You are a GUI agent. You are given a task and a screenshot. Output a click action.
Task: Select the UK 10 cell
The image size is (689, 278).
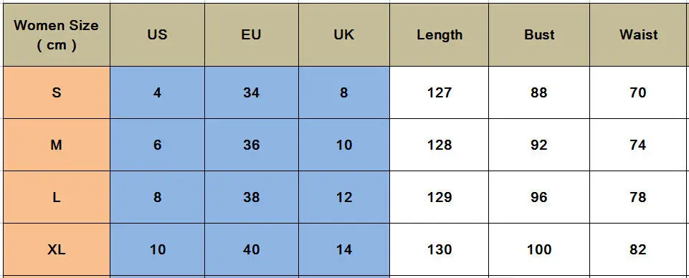coord(344,145)
